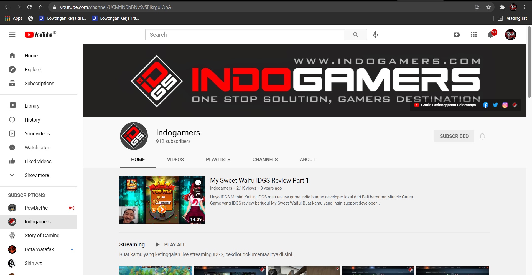
Task: Open the 'Lowongan Kerja Tra...' bookmark
Action: click(116, 18)
